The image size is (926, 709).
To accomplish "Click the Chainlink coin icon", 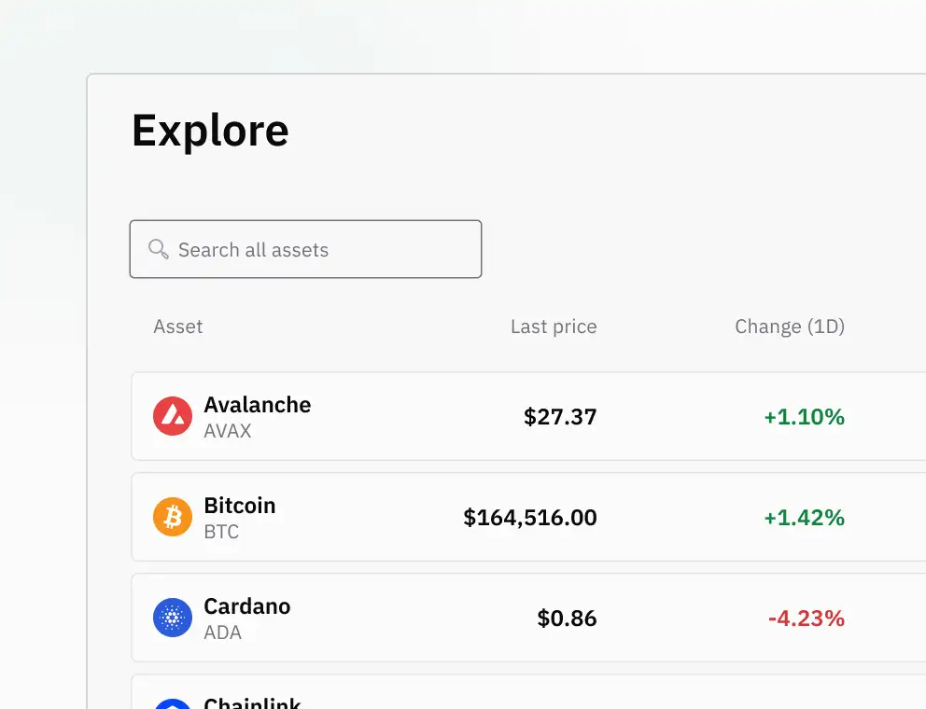I will [x=171, y=704].
